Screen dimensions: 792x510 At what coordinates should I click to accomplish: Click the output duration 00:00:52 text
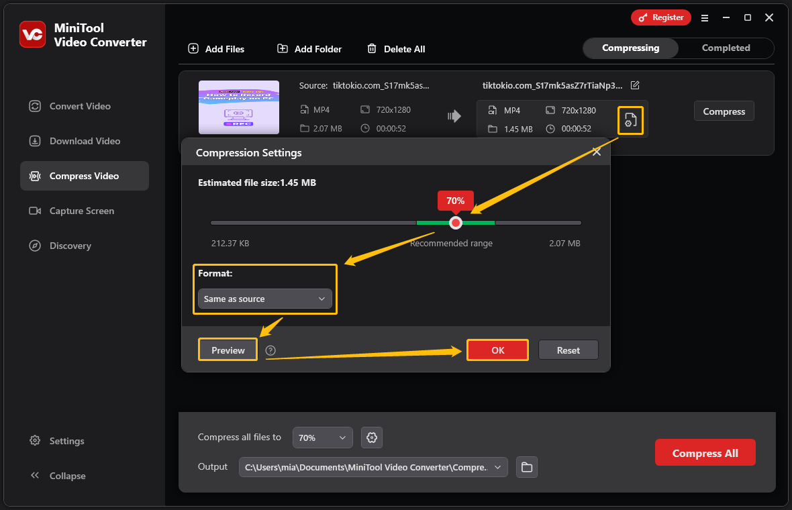tap(577, 129)
